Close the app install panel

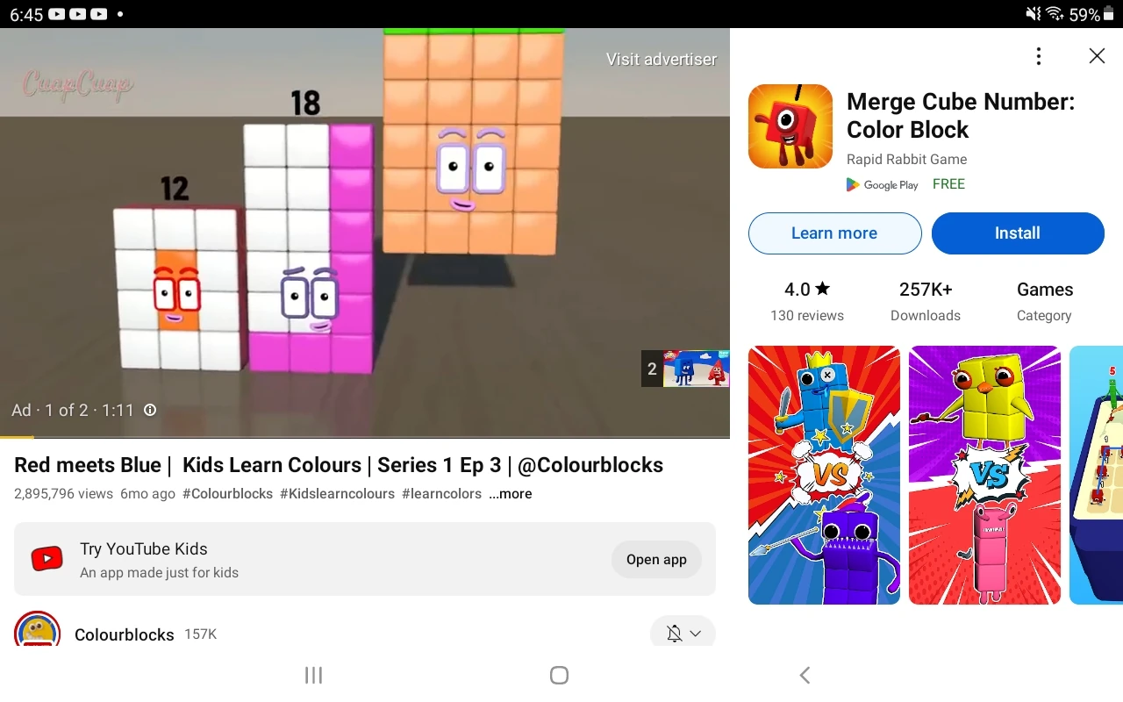pos(1097,55)
